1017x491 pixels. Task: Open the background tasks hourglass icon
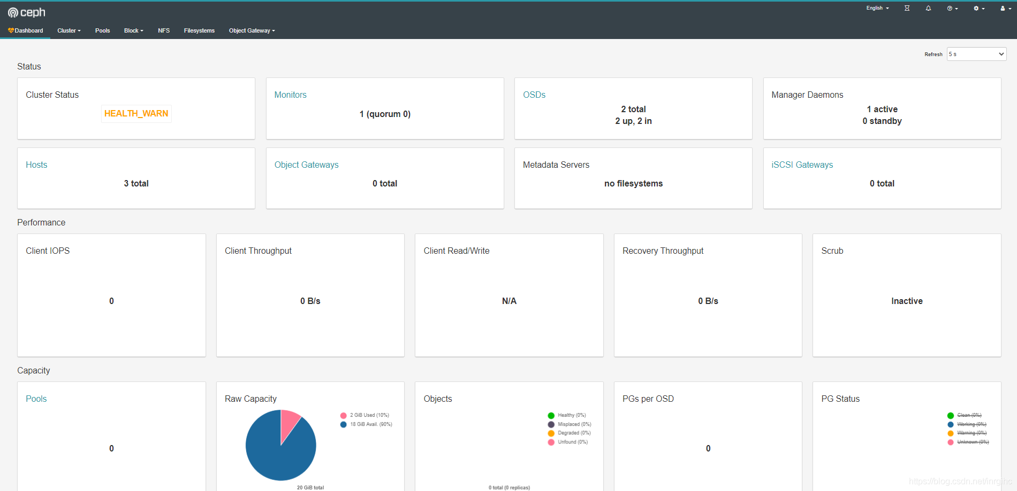(907, 8)
